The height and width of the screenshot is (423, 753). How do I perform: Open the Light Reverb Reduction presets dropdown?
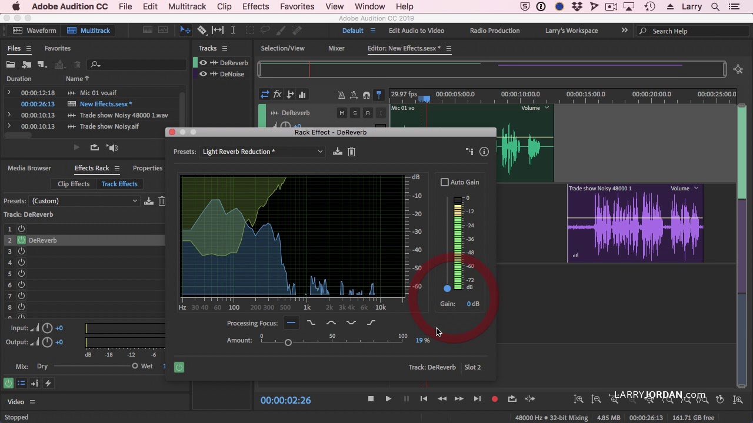pos(262,152)
